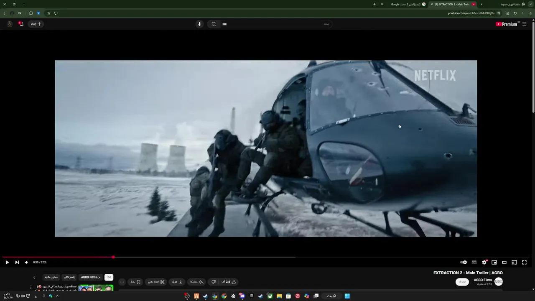The width and height of the screenshot is (535, 301).
Task: Click the AGBO channel avatar
Action: pos(499,282)
